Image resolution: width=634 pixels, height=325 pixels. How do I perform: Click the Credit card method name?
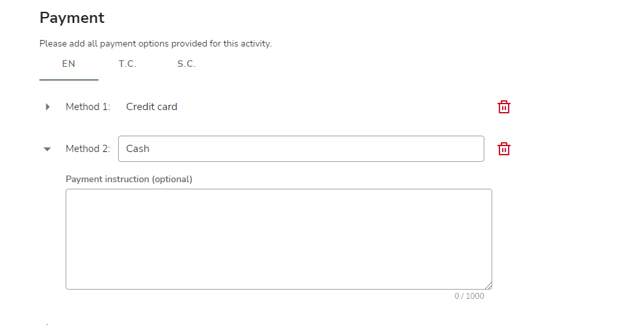152,107
